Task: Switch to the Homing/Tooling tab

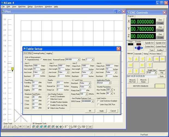Action: click(x=39, y=53)
